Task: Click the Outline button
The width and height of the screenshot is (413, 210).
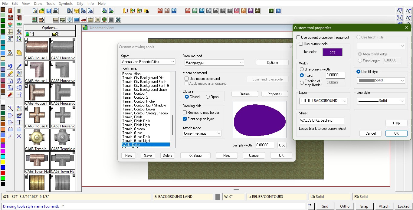Action: [x=244, y=94]
